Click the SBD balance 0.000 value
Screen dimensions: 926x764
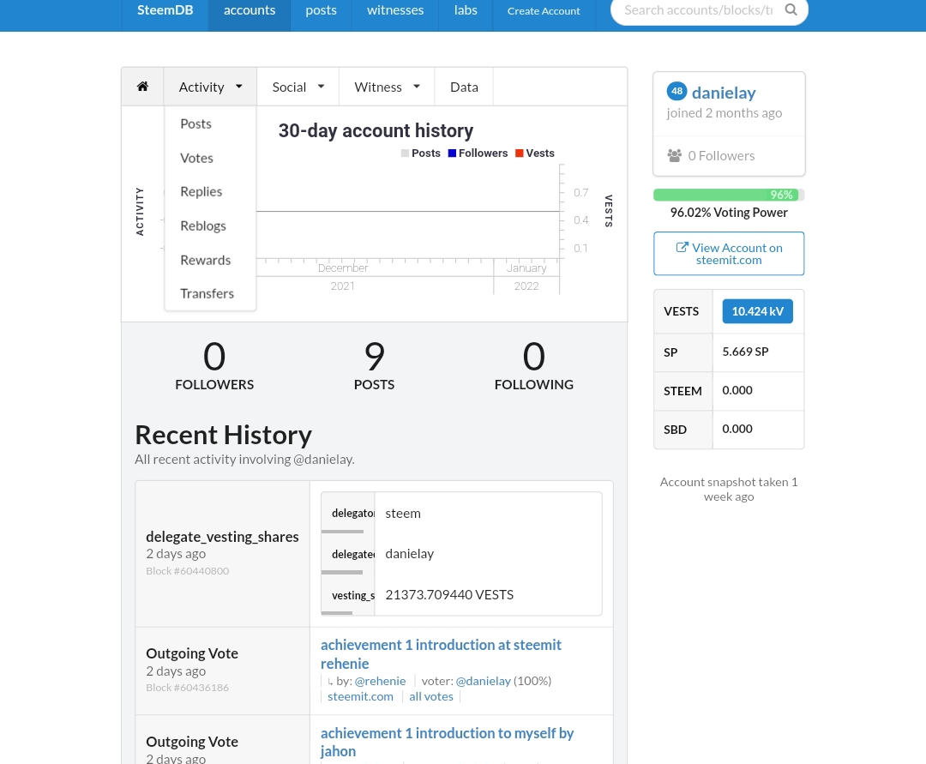[x=737, y=430]
